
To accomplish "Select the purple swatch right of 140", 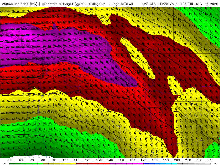I will (x=113, y=164).
